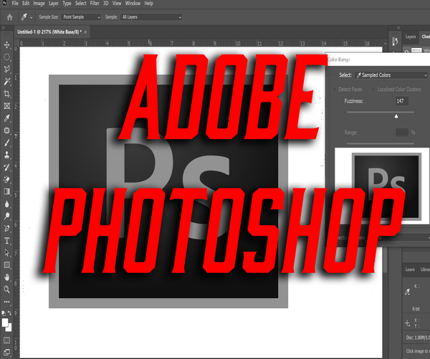Image resolution: width=430 pixels, height=359 pixels.
Task: Select the Crop tool
Action: tap(7, 94)
